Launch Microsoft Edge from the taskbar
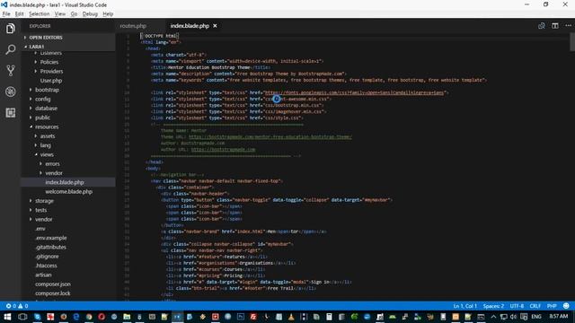The image size is (575, 323). pyautogui.click(x=75, y=317)
